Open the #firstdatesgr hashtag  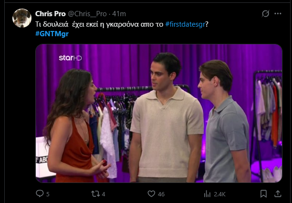coord(186,24)
